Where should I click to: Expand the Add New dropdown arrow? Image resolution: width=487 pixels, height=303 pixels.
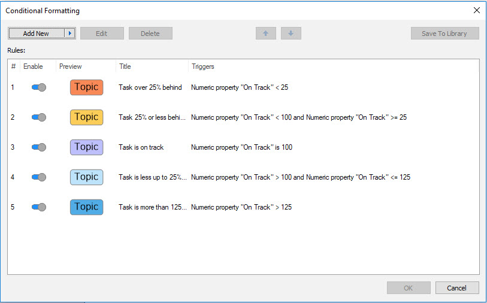(x=69, y=34)
